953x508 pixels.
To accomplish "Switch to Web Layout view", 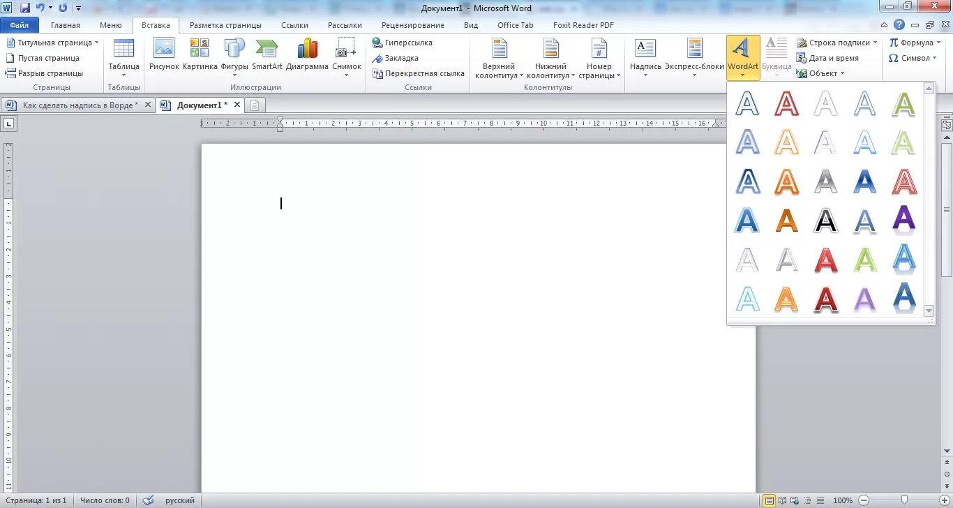I will coord(795,500).
